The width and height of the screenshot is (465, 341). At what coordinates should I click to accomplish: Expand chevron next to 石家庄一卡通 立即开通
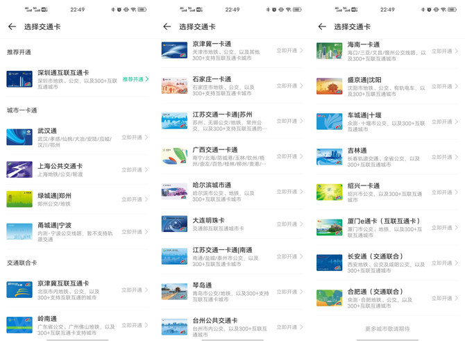pyautogui.click(x=301, y=85)
